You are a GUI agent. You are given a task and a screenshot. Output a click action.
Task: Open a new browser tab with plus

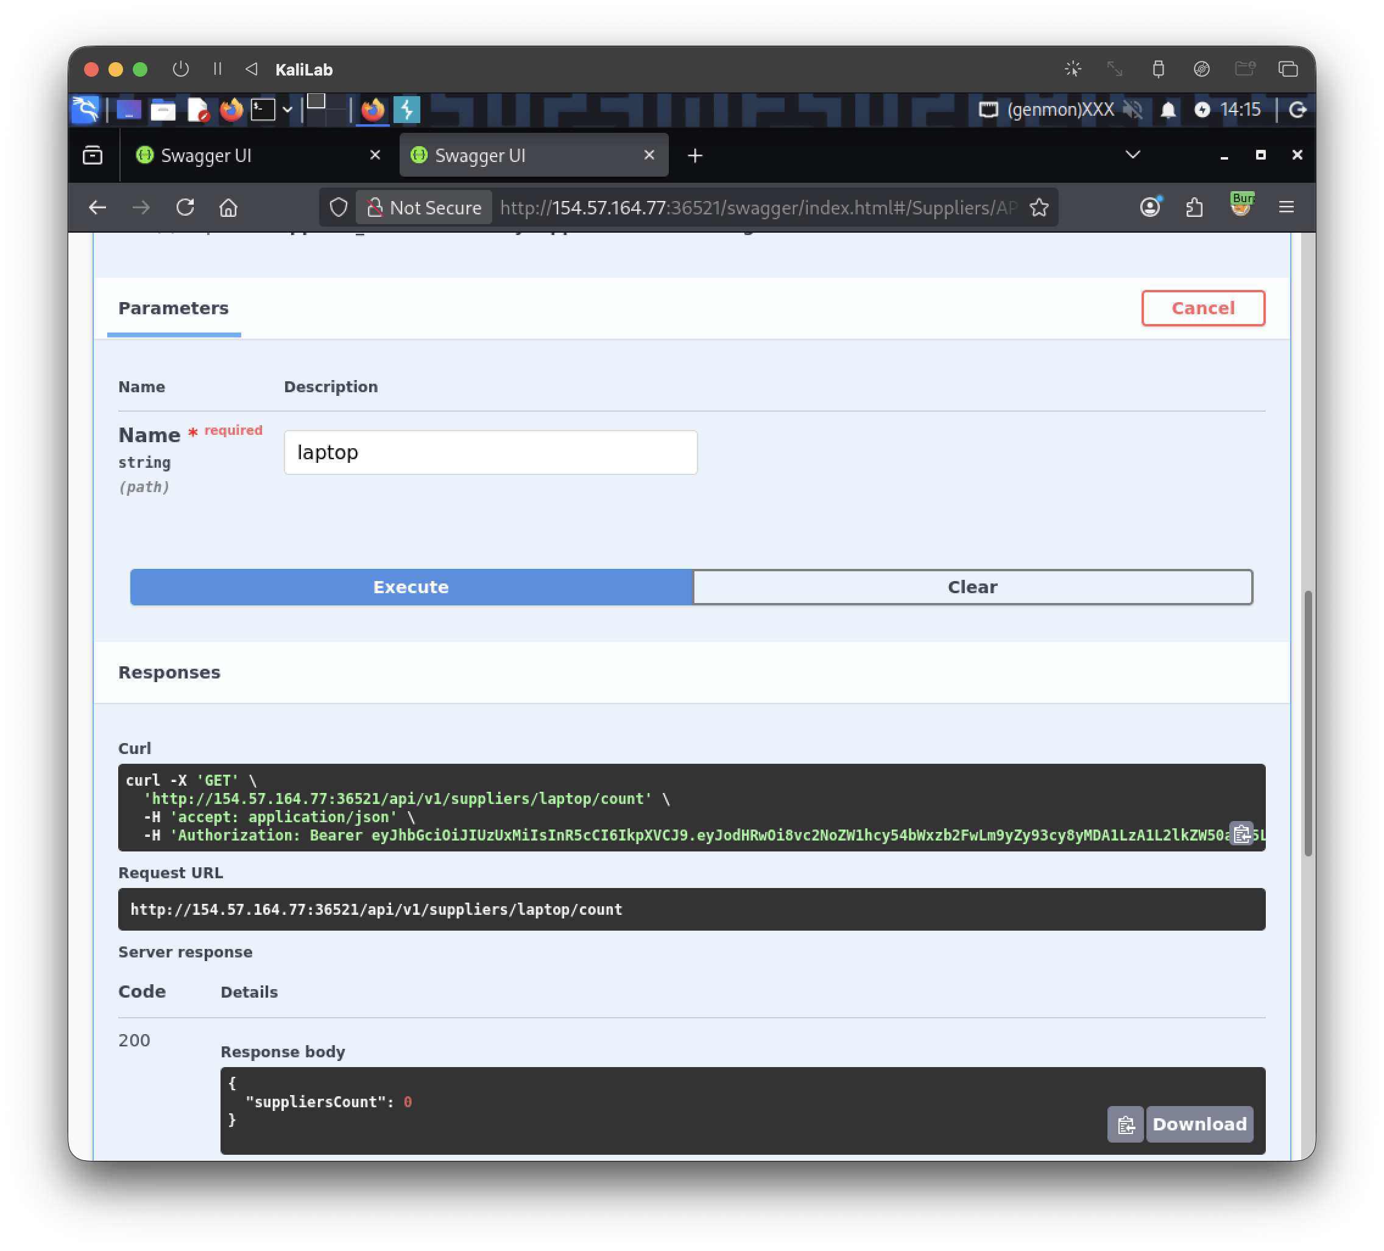[695, 156]
